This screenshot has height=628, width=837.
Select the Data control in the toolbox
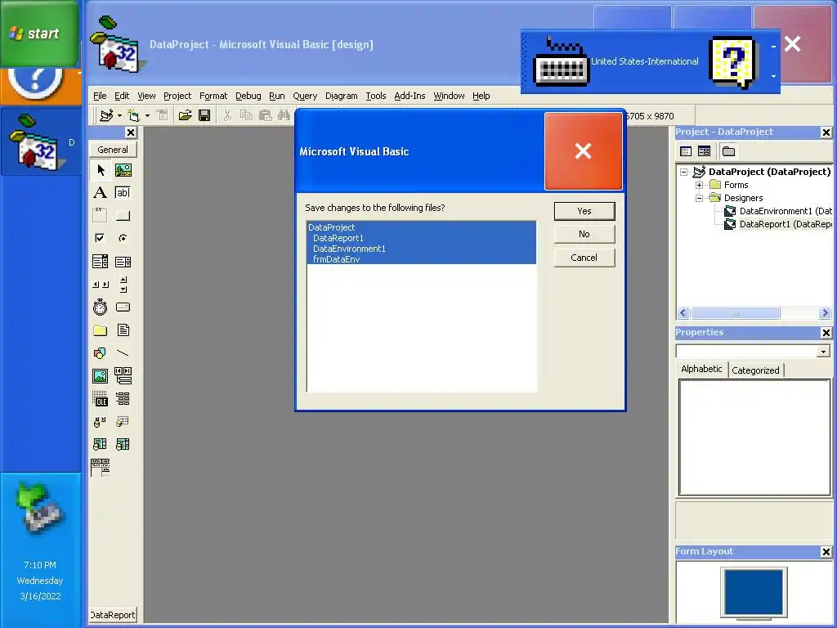tap(123, 376)
